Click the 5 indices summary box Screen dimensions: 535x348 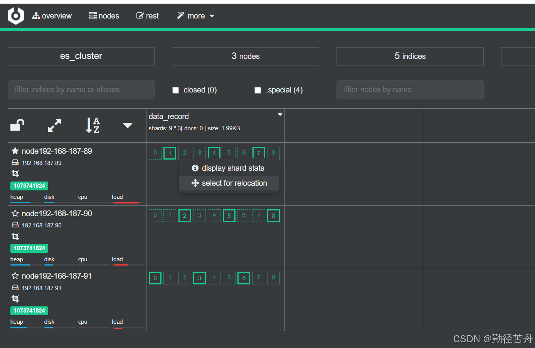410,56
